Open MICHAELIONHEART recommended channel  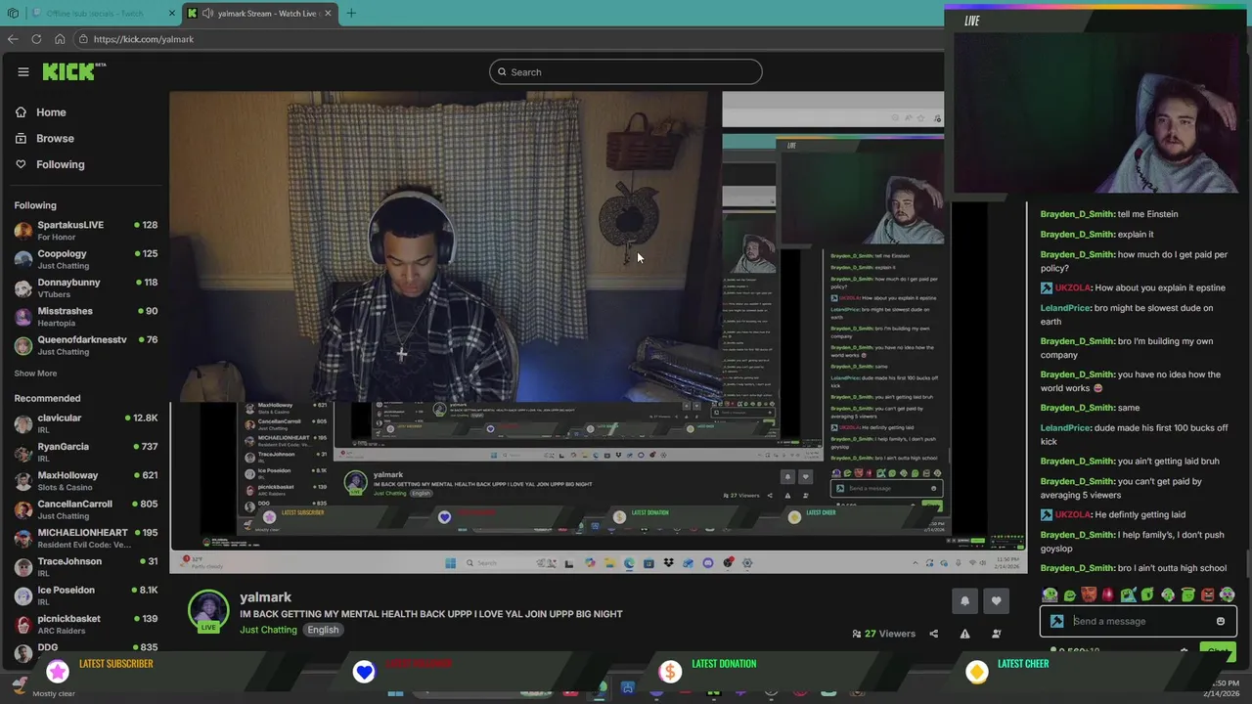click(86, 538)
